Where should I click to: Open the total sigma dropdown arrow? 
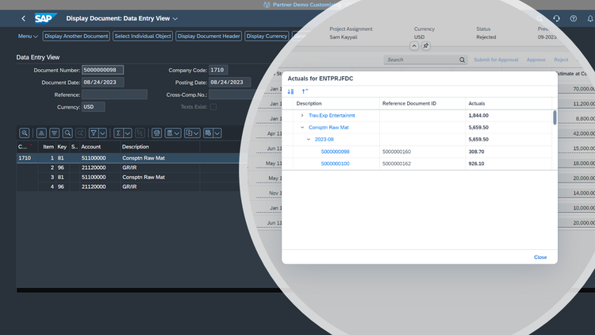click(x=128, y=133)
